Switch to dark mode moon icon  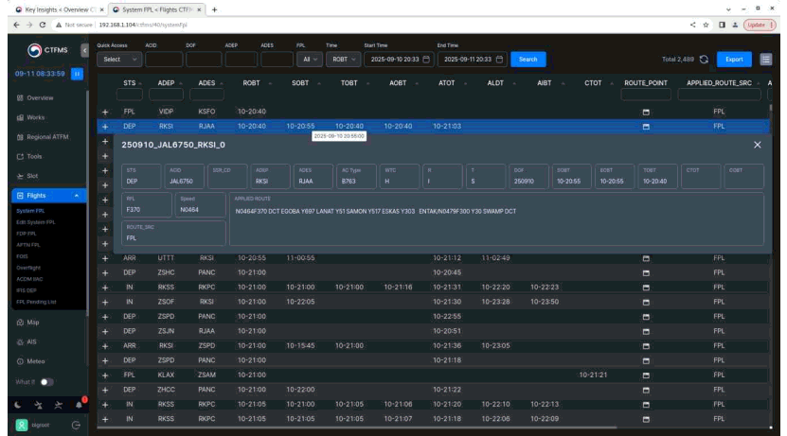pos(18,405)
